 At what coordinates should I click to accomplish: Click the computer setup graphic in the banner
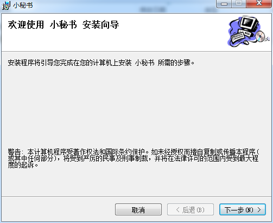pos(249,32)
